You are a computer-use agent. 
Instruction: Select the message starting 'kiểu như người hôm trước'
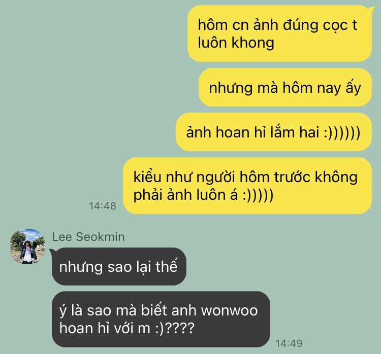[x=247, y=186]
